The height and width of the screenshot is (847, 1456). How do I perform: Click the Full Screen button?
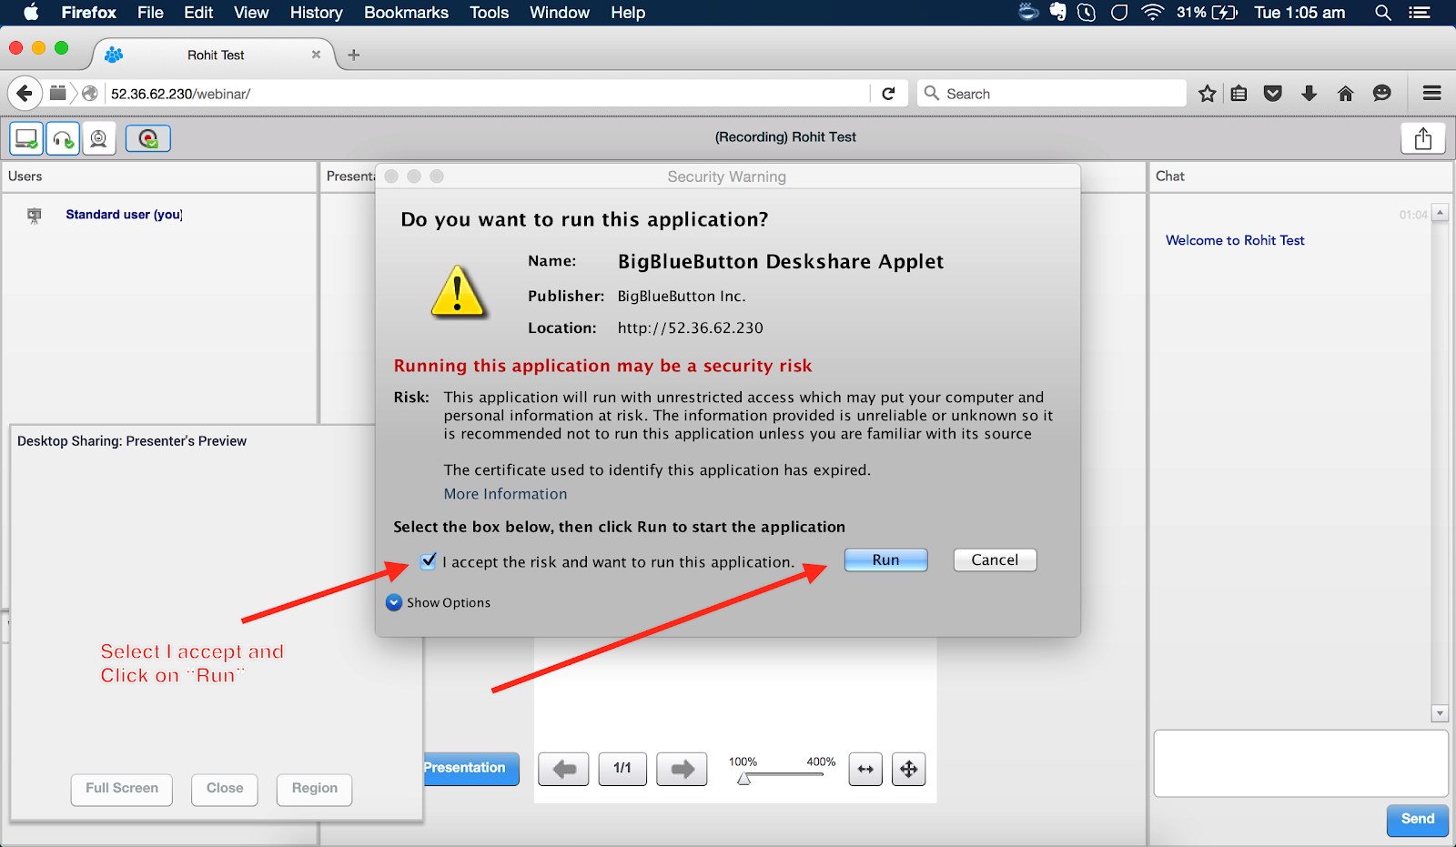pos(122,789)
